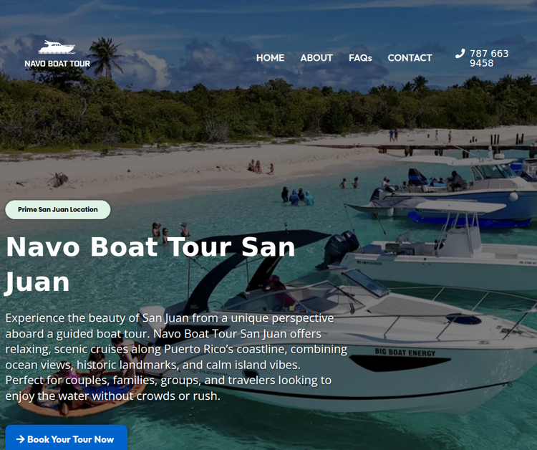Click the BIG BOAT ENERGY lettering on boat
537x450 pixels.
(x=405, y=353)
